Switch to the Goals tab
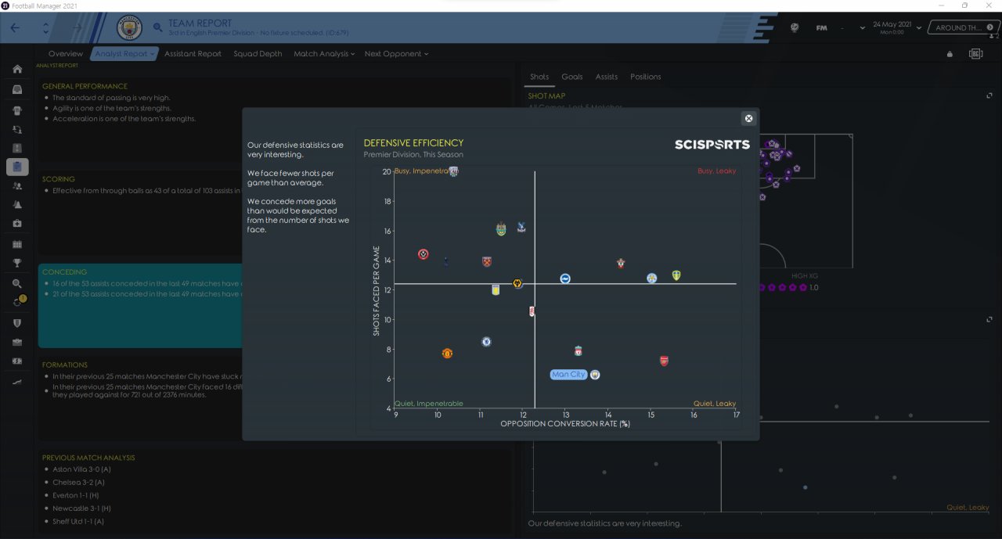Image resolution: width=1002 pixels, height=539 pixels. 572,77
